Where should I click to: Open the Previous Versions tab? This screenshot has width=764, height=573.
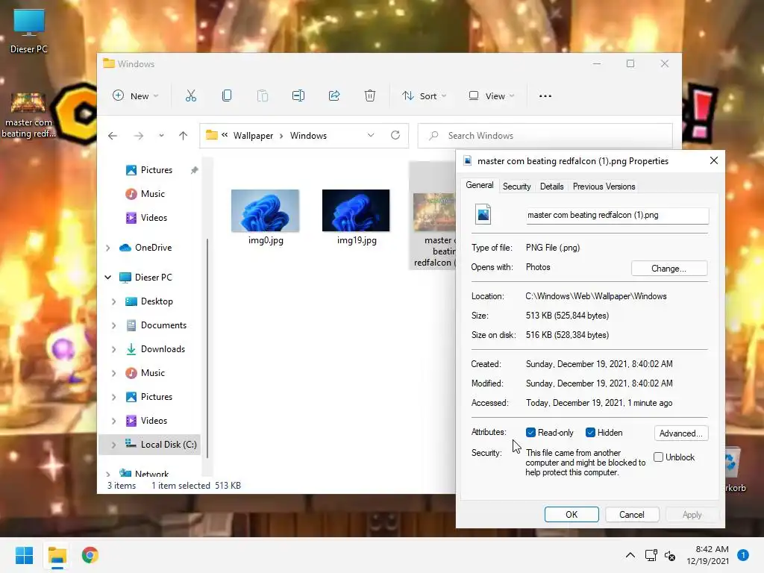tap(604, 187)
